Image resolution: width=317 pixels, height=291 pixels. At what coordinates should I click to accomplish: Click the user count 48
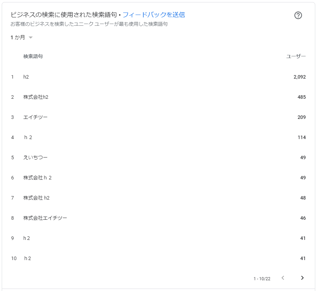tap(303, 198)
